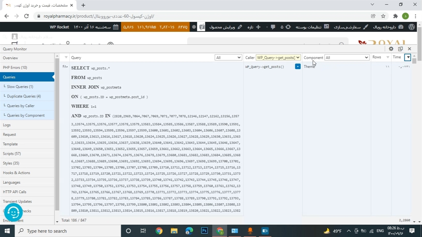The width and height of the screenshot is (422, 237).
Task: Open Photoshop from the taskbar
Action: (x=204, y=231)
